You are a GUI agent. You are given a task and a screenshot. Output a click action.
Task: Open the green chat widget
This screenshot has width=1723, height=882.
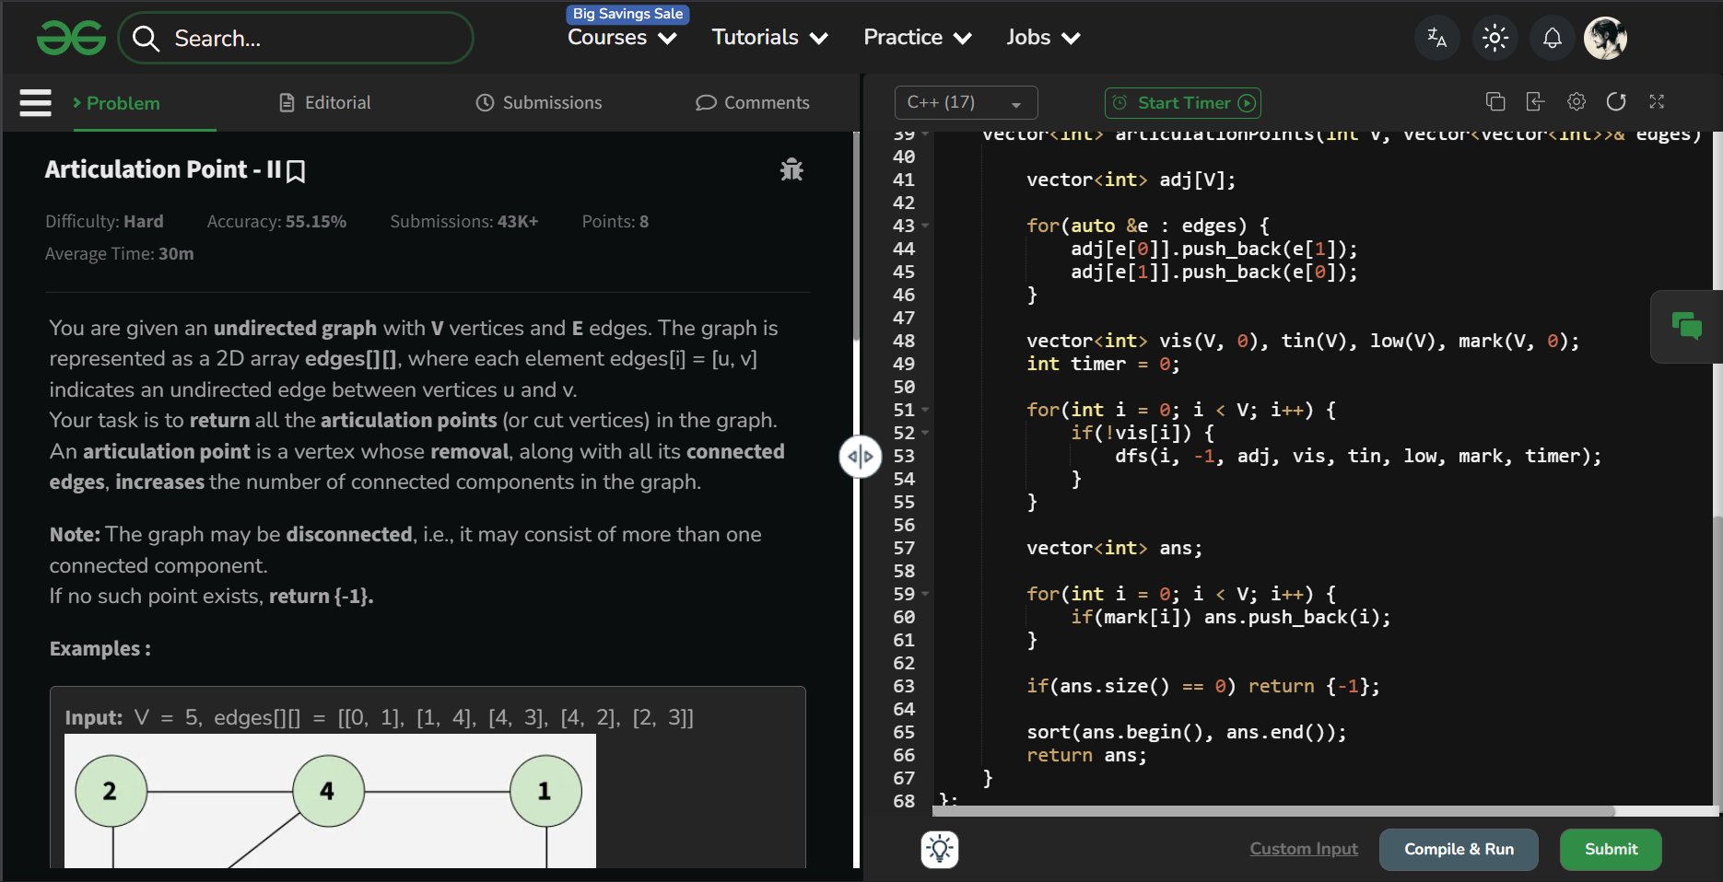click(x=1686, y=326)
